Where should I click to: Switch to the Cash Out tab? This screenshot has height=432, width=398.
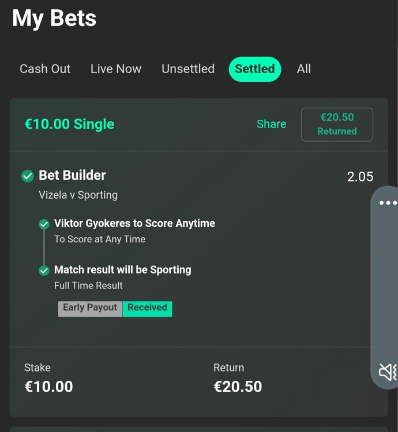(x=45, y=69)
